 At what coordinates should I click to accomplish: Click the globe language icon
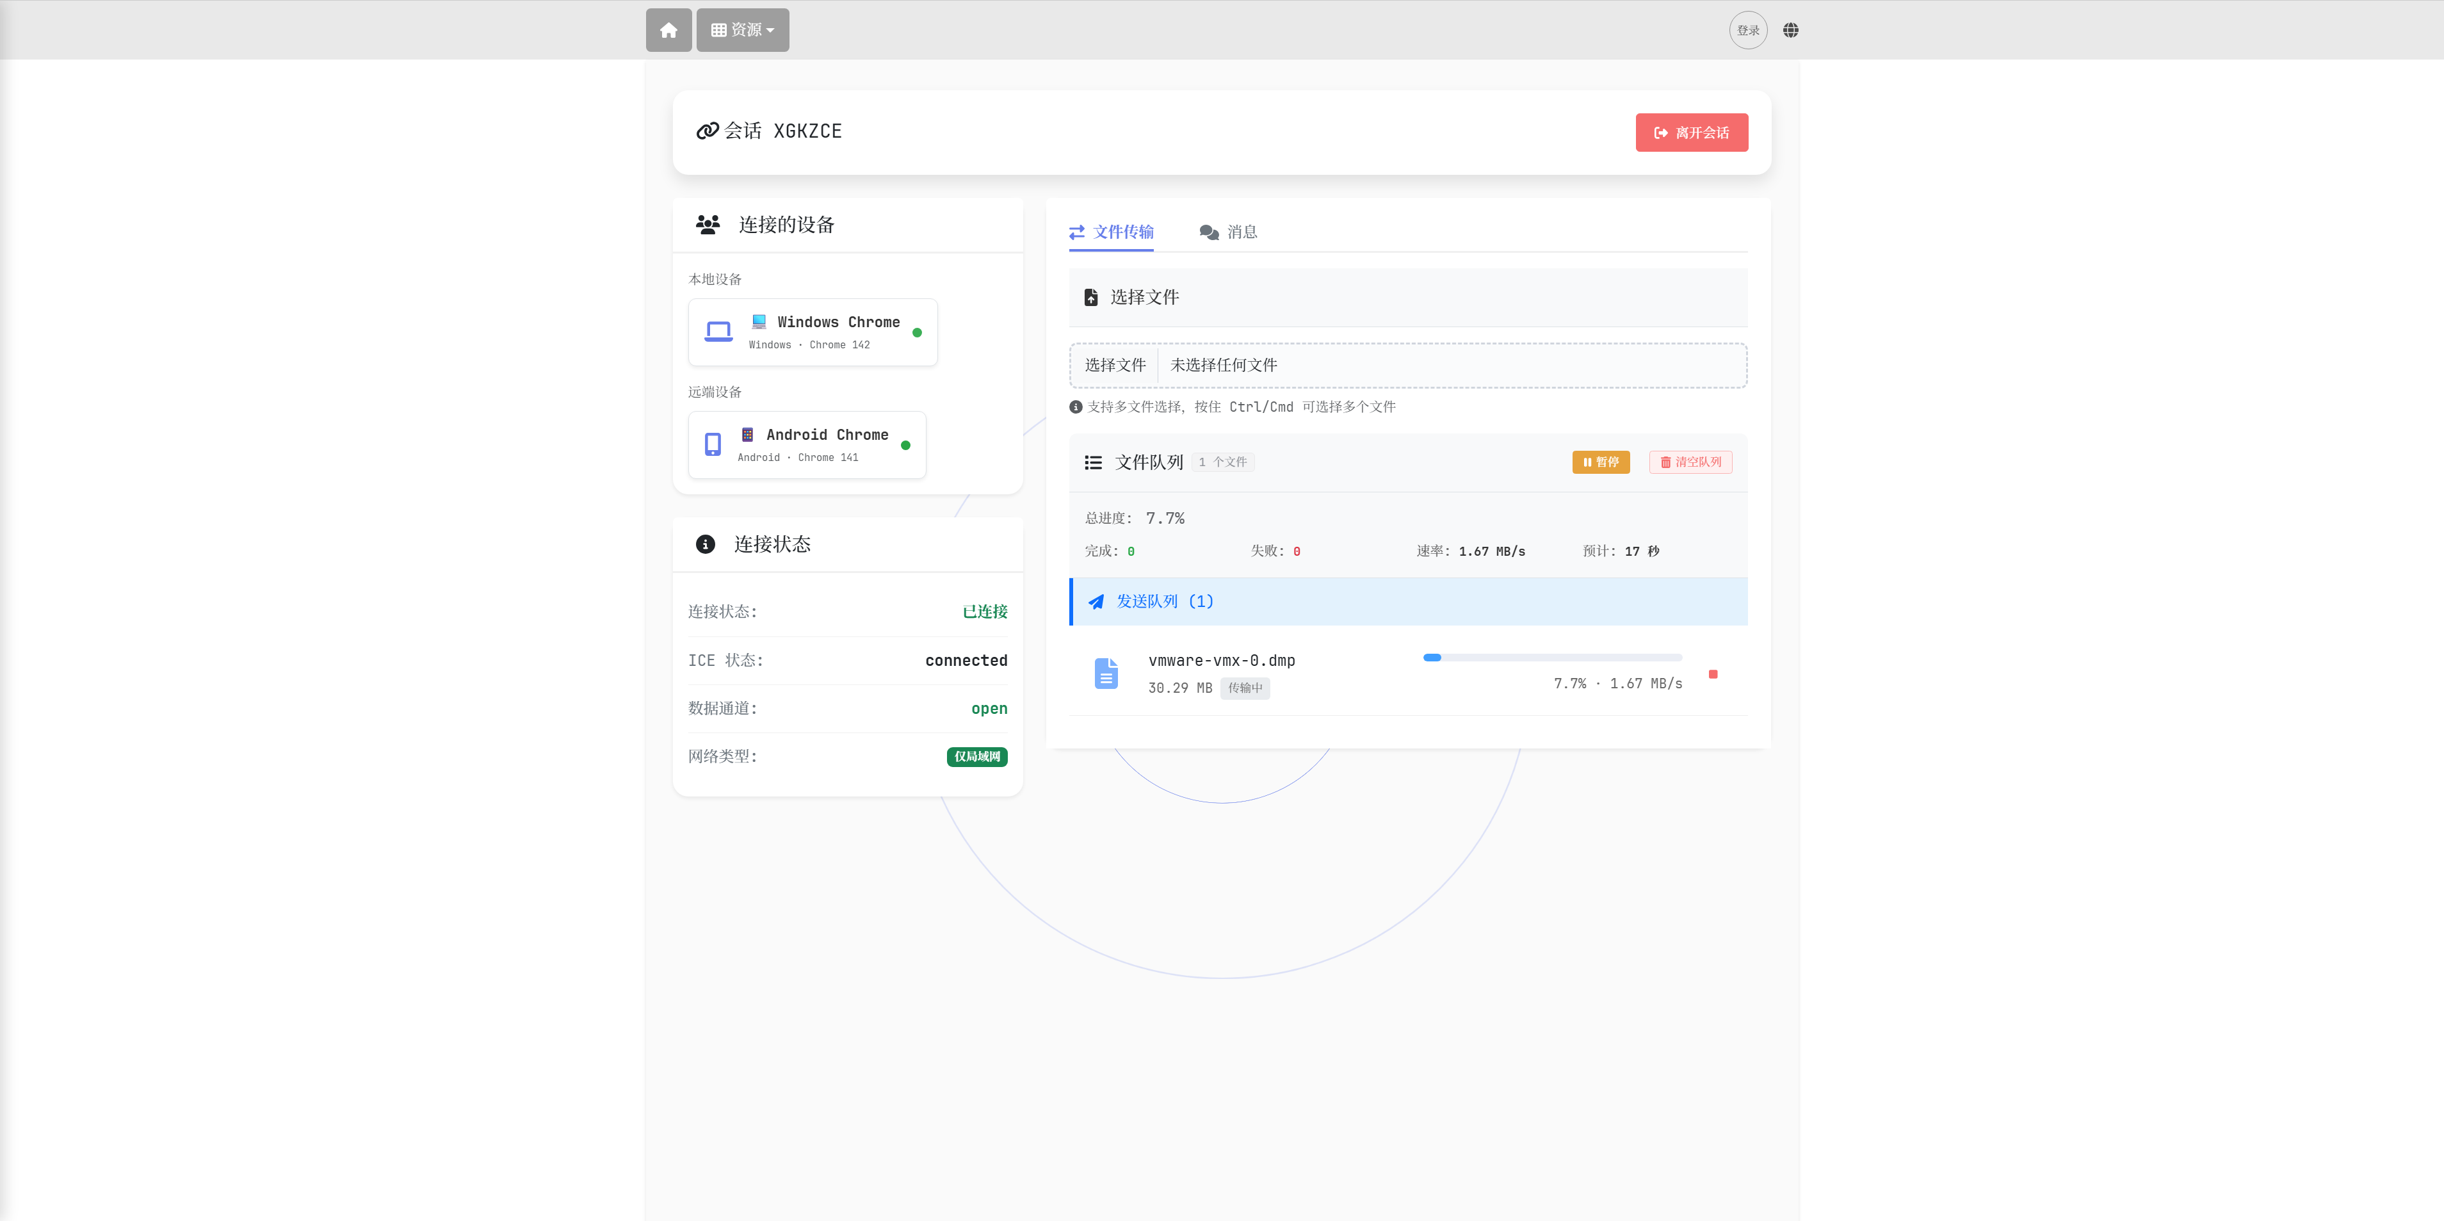coord(1790,30)
